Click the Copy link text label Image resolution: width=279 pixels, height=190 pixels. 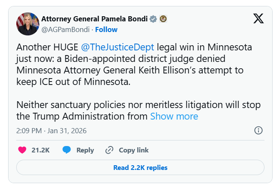point(134,150)
